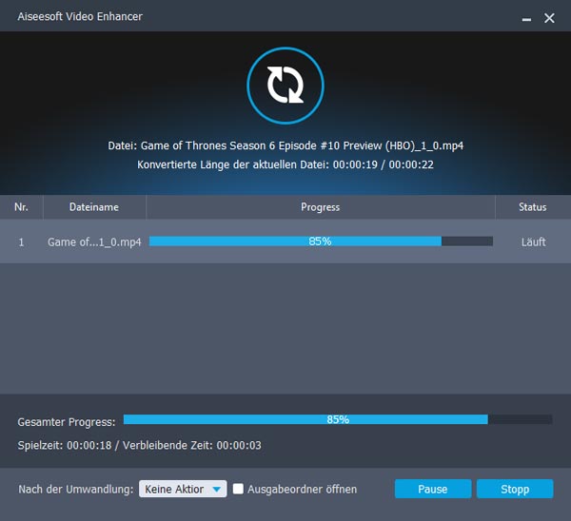Open the Keine Aktion dropdown
Screen dimensions: 571x521
click(183, 489)
